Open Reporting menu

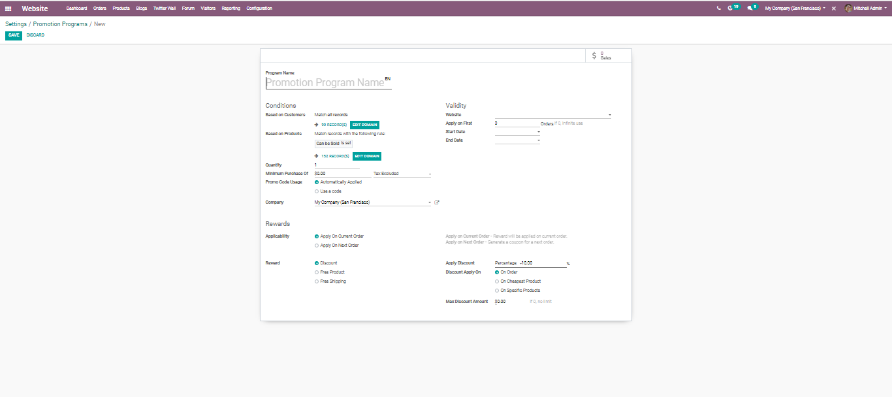pos(231,8)
